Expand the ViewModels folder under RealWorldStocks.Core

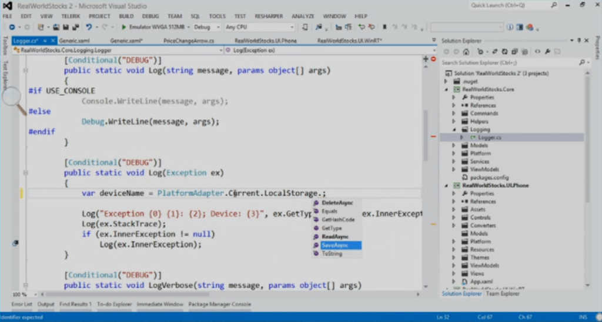454,170
